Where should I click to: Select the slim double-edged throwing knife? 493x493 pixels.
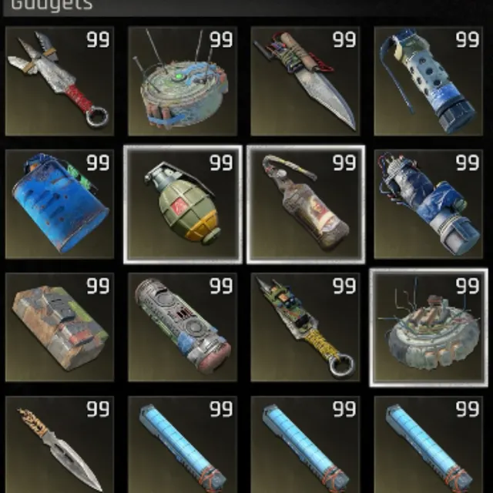[x=59, y=444]
